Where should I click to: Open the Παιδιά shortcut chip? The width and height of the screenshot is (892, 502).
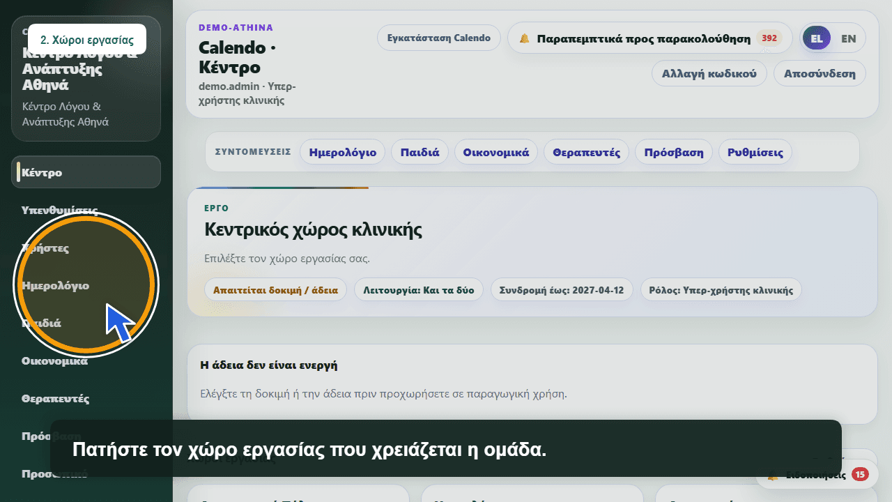[x=420, y=152]
